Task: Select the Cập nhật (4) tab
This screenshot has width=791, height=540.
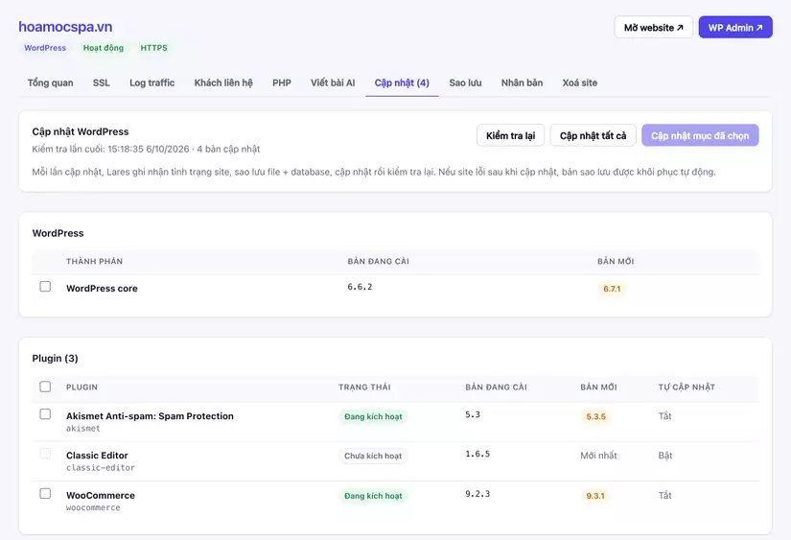Action: [402, 82]
